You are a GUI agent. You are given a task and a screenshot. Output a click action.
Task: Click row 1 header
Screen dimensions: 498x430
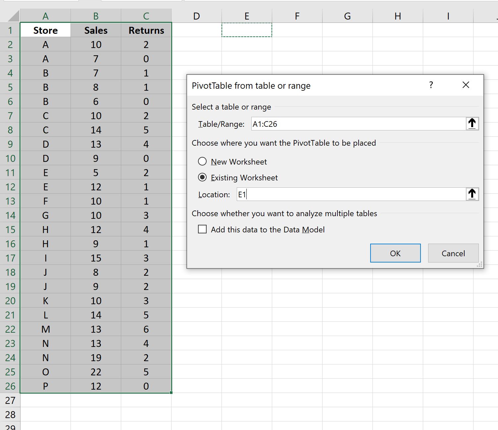click(10, 30)
